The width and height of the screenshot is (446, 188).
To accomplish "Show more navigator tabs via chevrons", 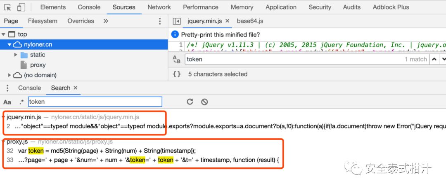I will pos(106,21).
